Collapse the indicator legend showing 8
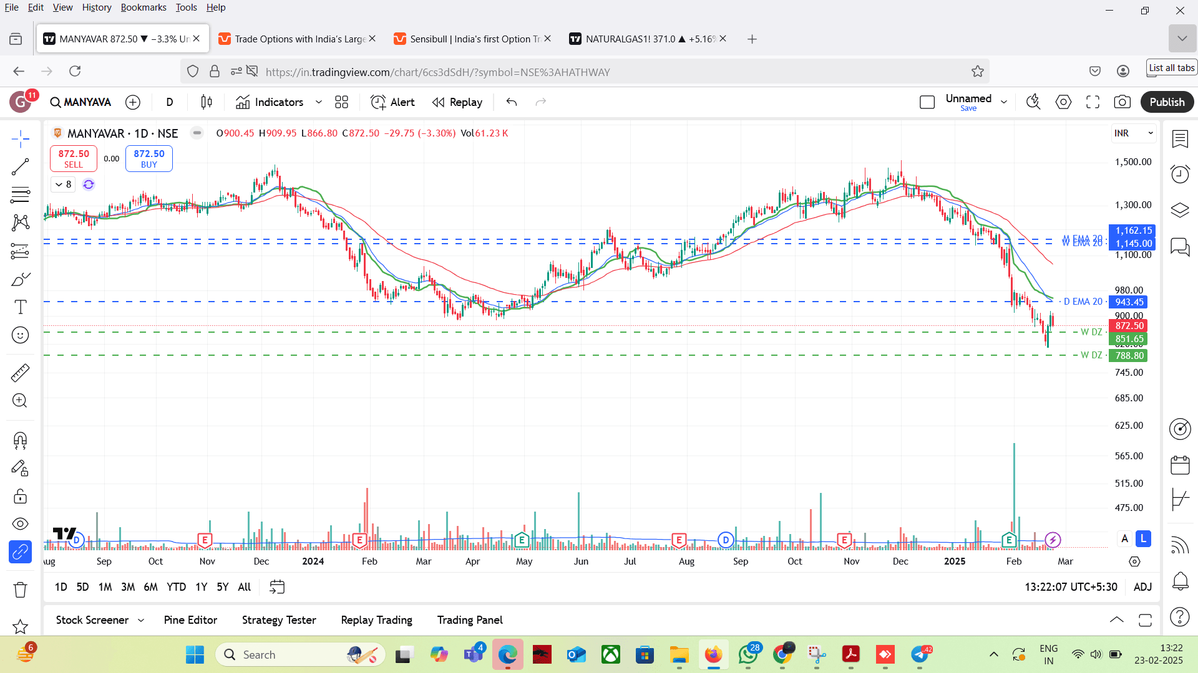The width and height of the screenshot is (1198, 673). [x=63, y=184]
